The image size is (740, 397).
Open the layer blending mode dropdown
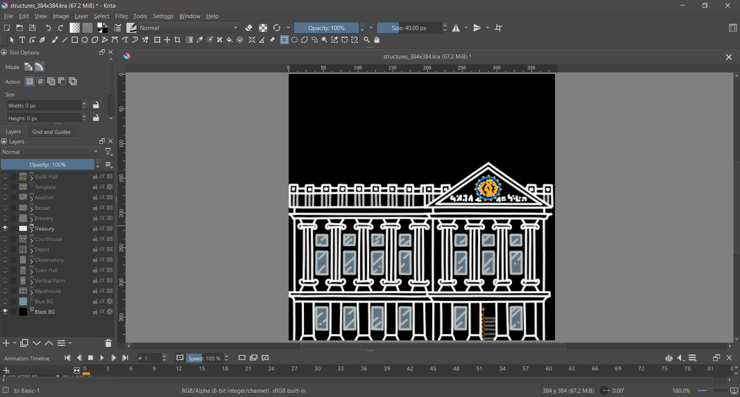[50, 152]
